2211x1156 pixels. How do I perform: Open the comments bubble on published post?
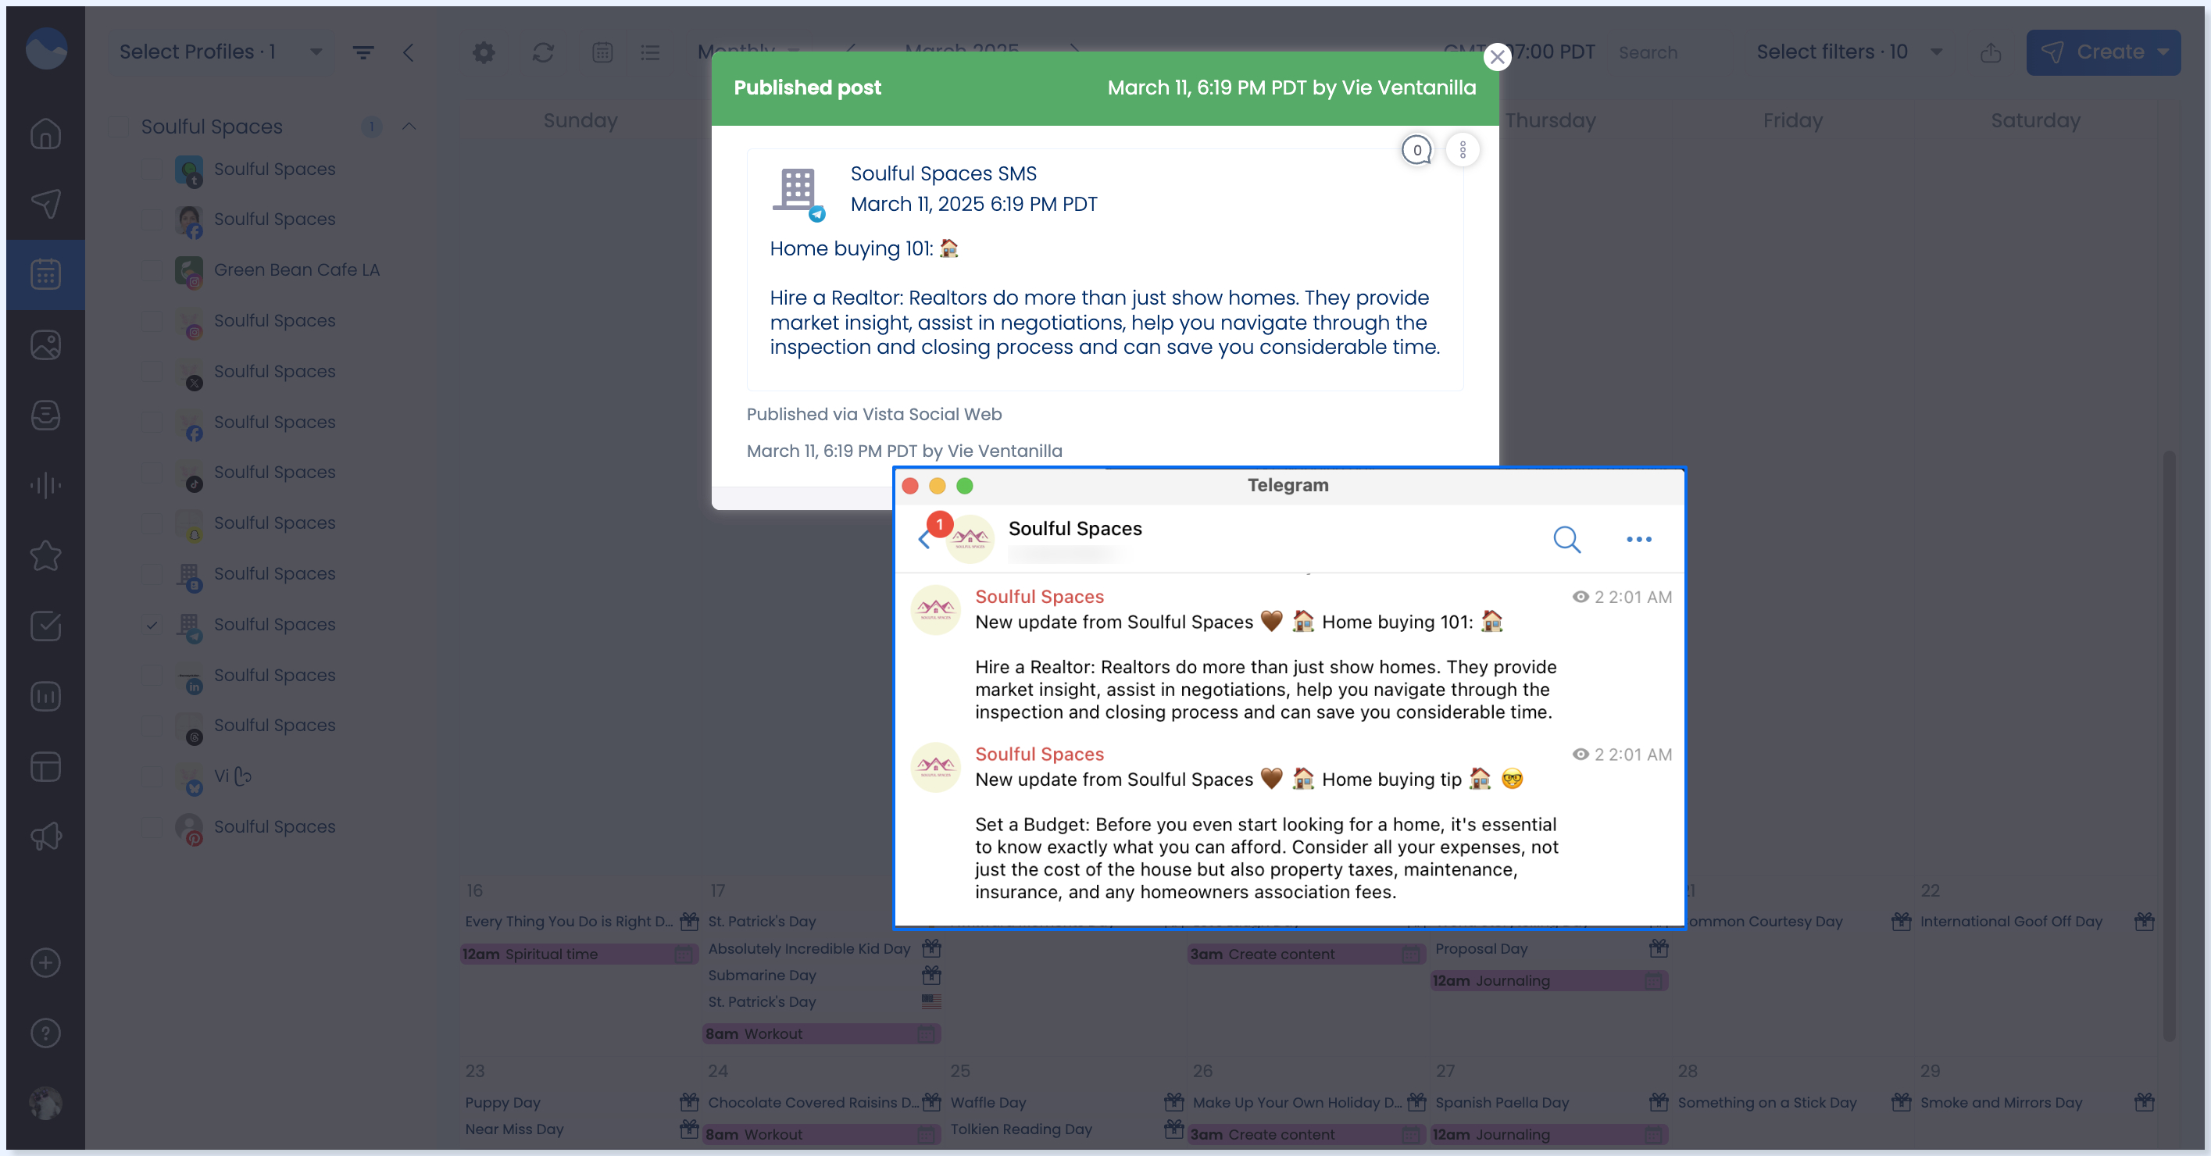(x=1416, y=150)
